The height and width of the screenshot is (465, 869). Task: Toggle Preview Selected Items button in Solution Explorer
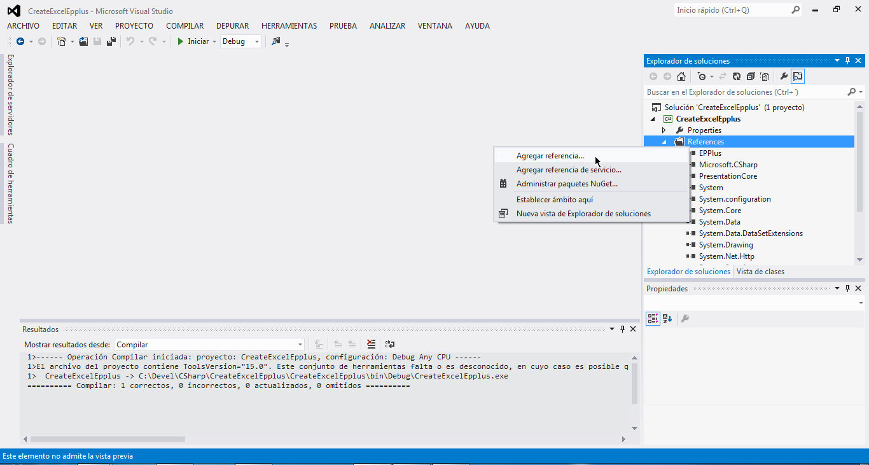coord(798,76)
